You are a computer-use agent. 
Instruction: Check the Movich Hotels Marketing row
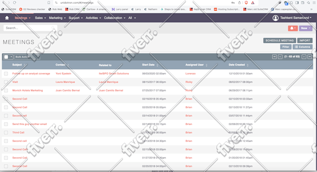pyautogui.click(x=6, y=91)
